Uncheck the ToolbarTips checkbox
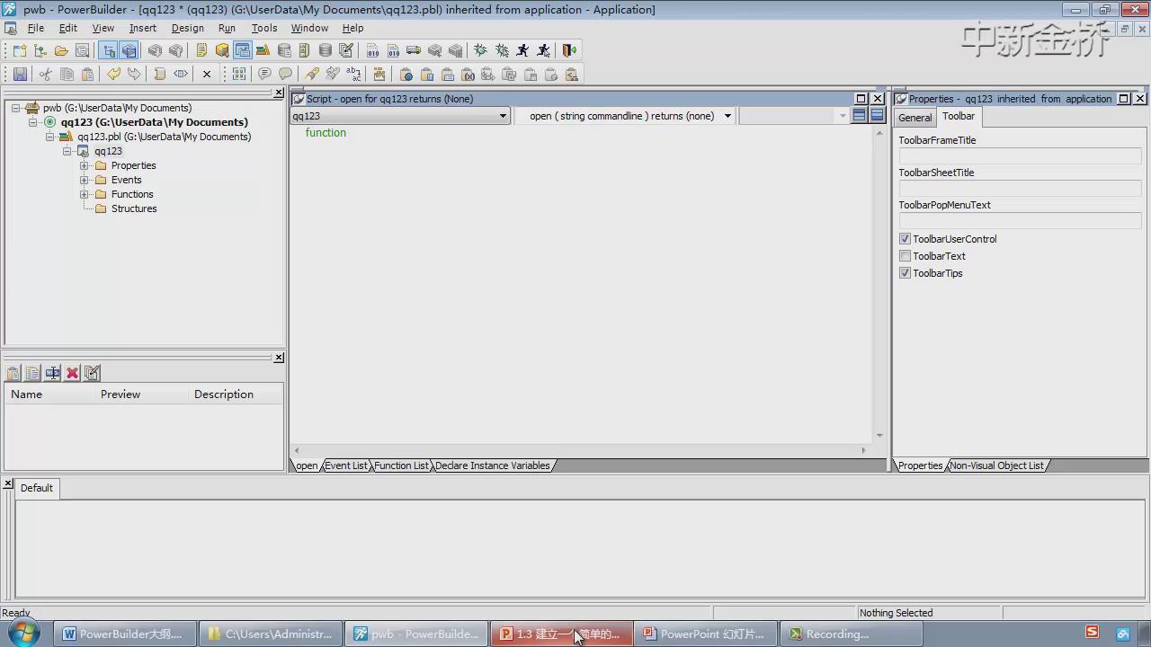Viewport: 1151px width, 647px height. tap(906, 273)
